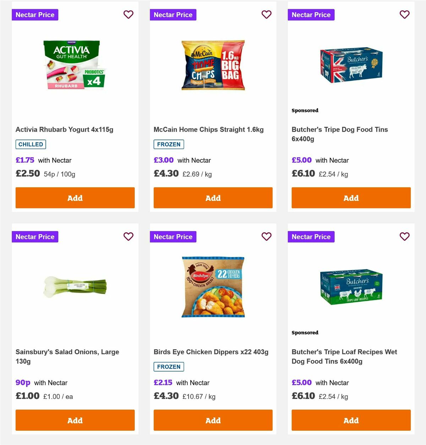Toggle the CHILLED filter tag on Activia yogurt
This screenshot has width=426, height=445.
tap(31, 144)
